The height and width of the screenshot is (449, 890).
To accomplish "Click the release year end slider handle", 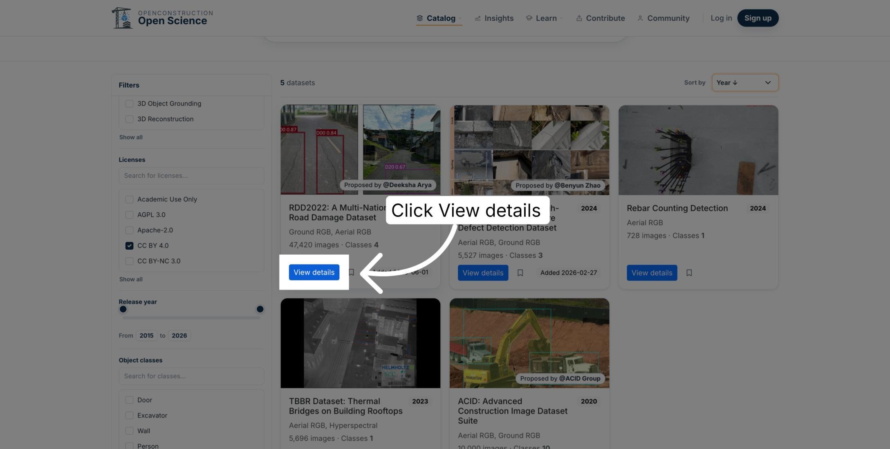I will click(260, 309).
